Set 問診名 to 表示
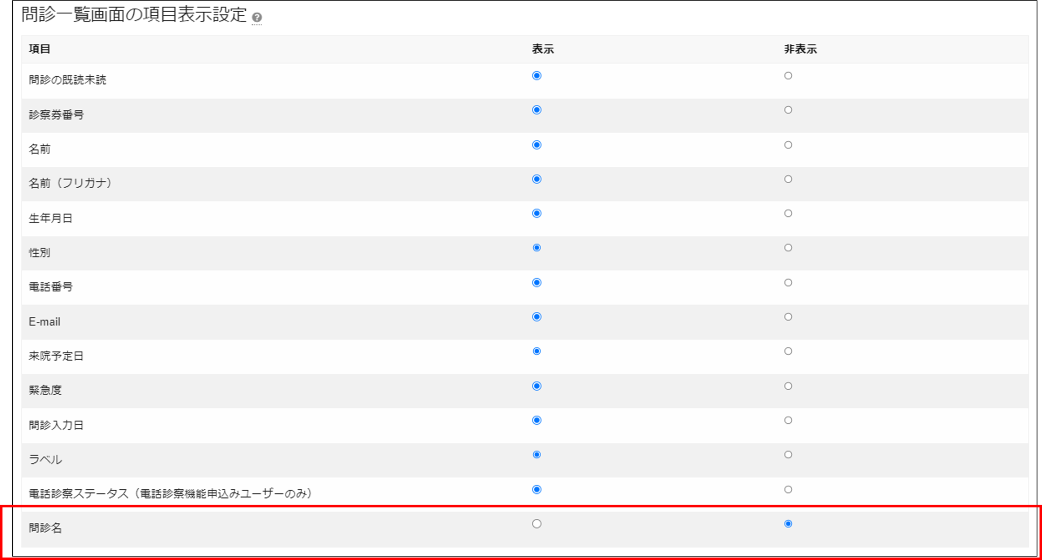This screenshot has width=1042, height=560. click(536, 524)
